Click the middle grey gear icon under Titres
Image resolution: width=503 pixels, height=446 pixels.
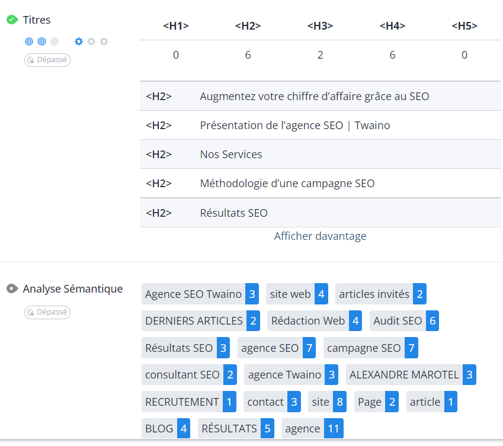(91, 41)
